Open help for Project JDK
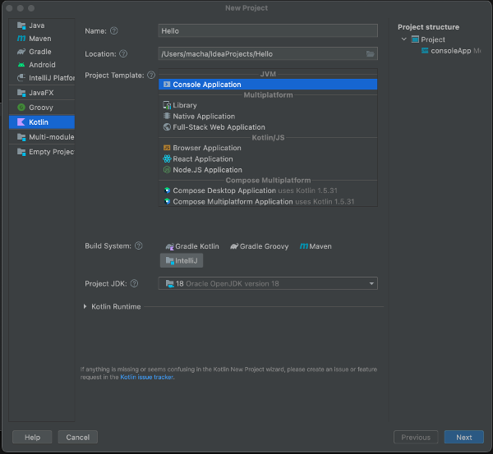This screenshot has width=493, height=454. (134, 283)
